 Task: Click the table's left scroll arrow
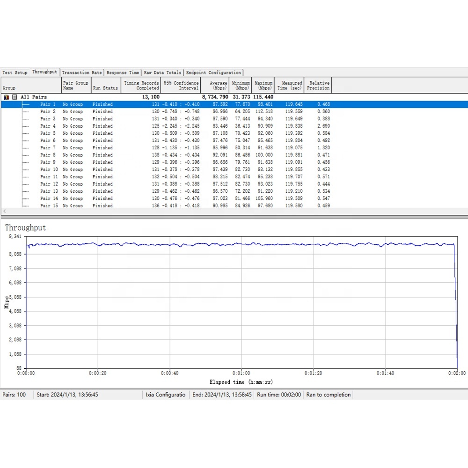coord(5,211)
